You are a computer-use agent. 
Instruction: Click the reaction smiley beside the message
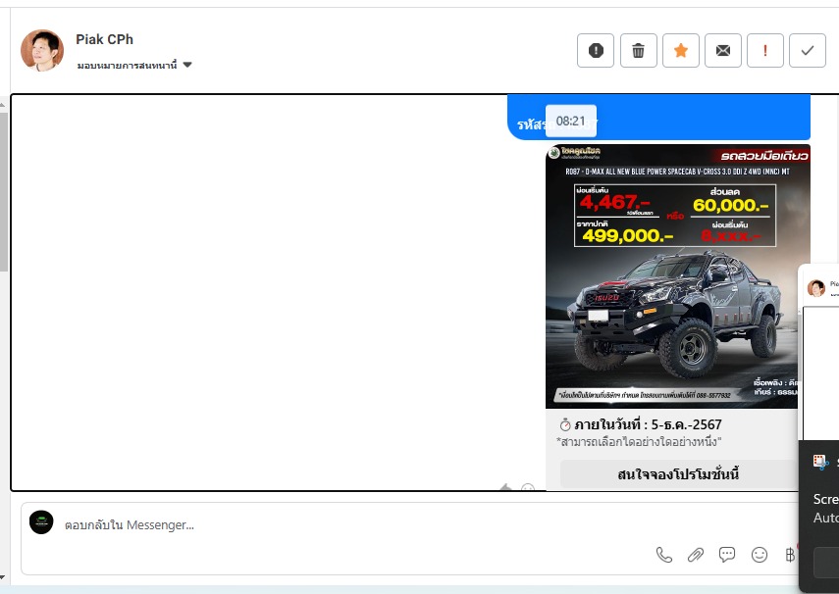click(x=528, y=487)
